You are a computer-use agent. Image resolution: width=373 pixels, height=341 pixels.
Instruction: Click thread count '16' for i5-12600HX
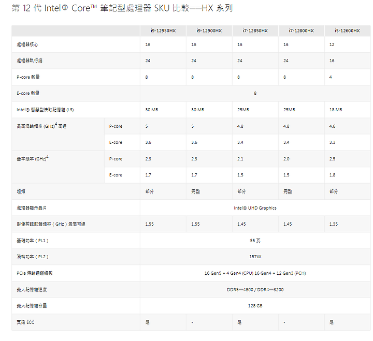click(332, 61)
